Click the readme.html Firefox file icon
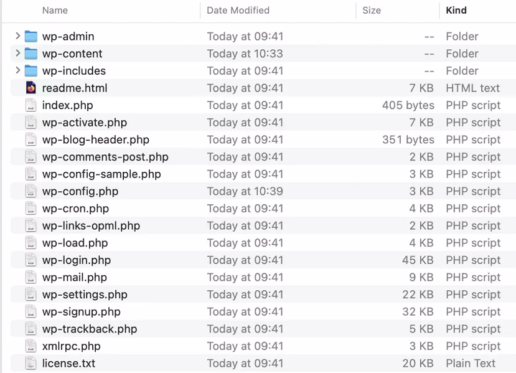 (x=31, y=88)
